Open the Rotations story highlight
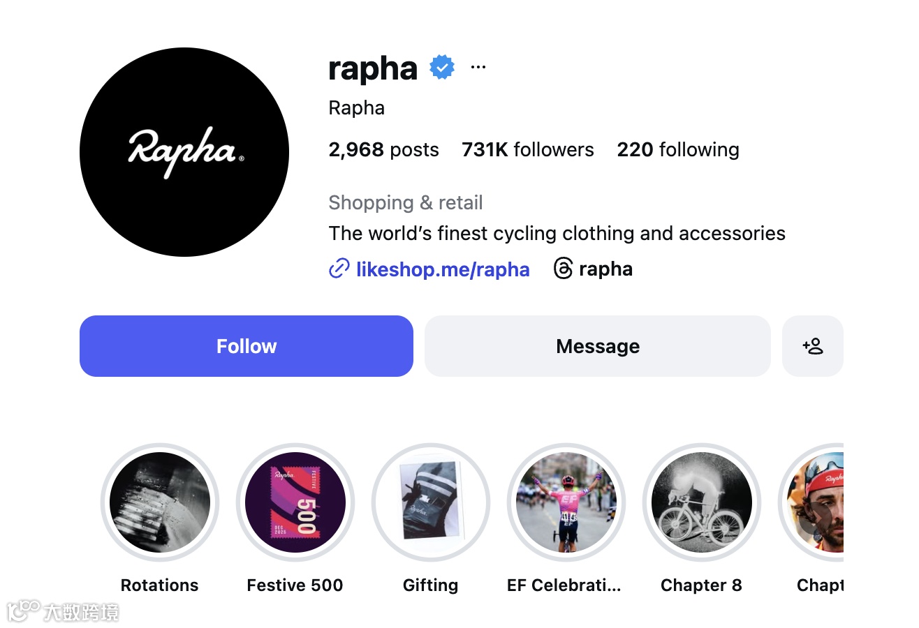Viewport: 919px width, 628px height. [160, 502]
